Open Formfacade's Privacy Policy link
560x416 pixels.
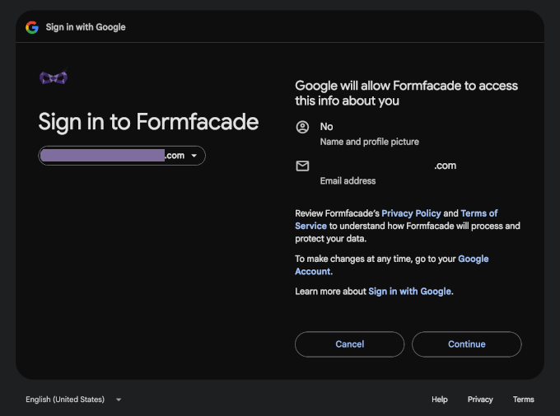pos(411,213)
